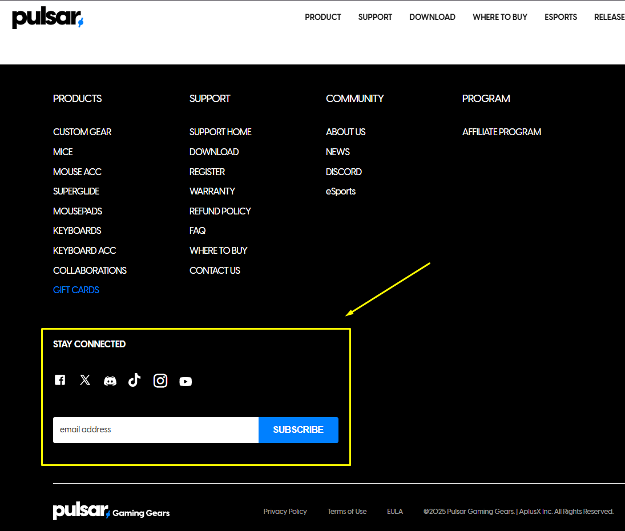This screenshot has height=531, width=625.
Task: Open the MOUSEPADS footer link
Action: click(x=77, y=211)
